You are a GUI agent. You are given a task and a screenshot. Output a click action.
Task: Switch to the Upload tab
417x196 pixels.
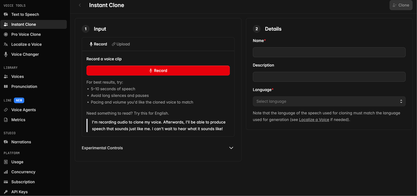point(121,44)
